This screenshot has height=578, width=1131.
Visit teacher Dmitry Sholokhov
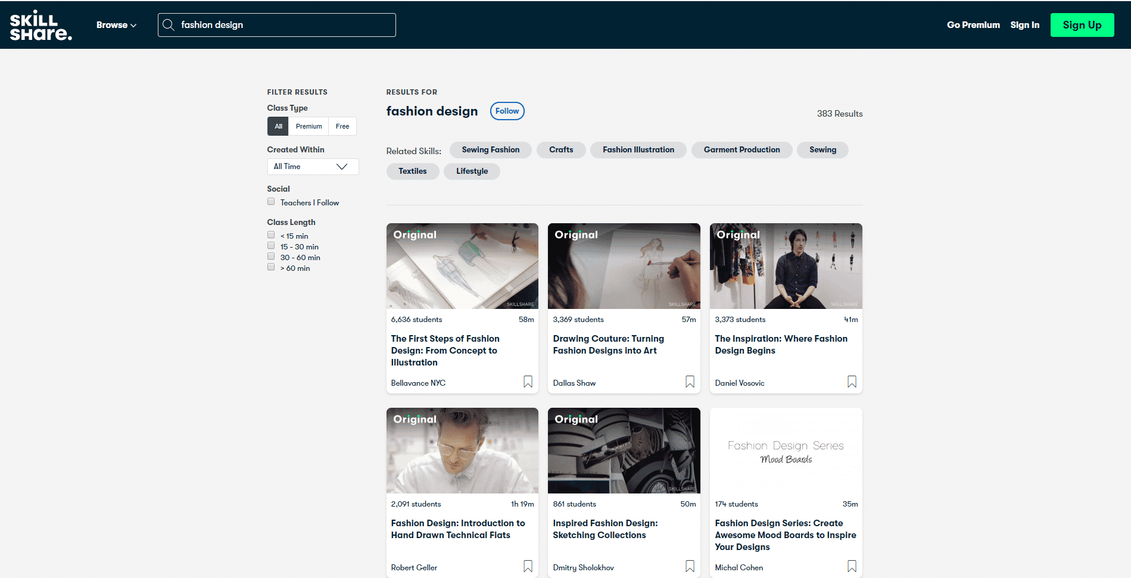click(x=583, y=568)
